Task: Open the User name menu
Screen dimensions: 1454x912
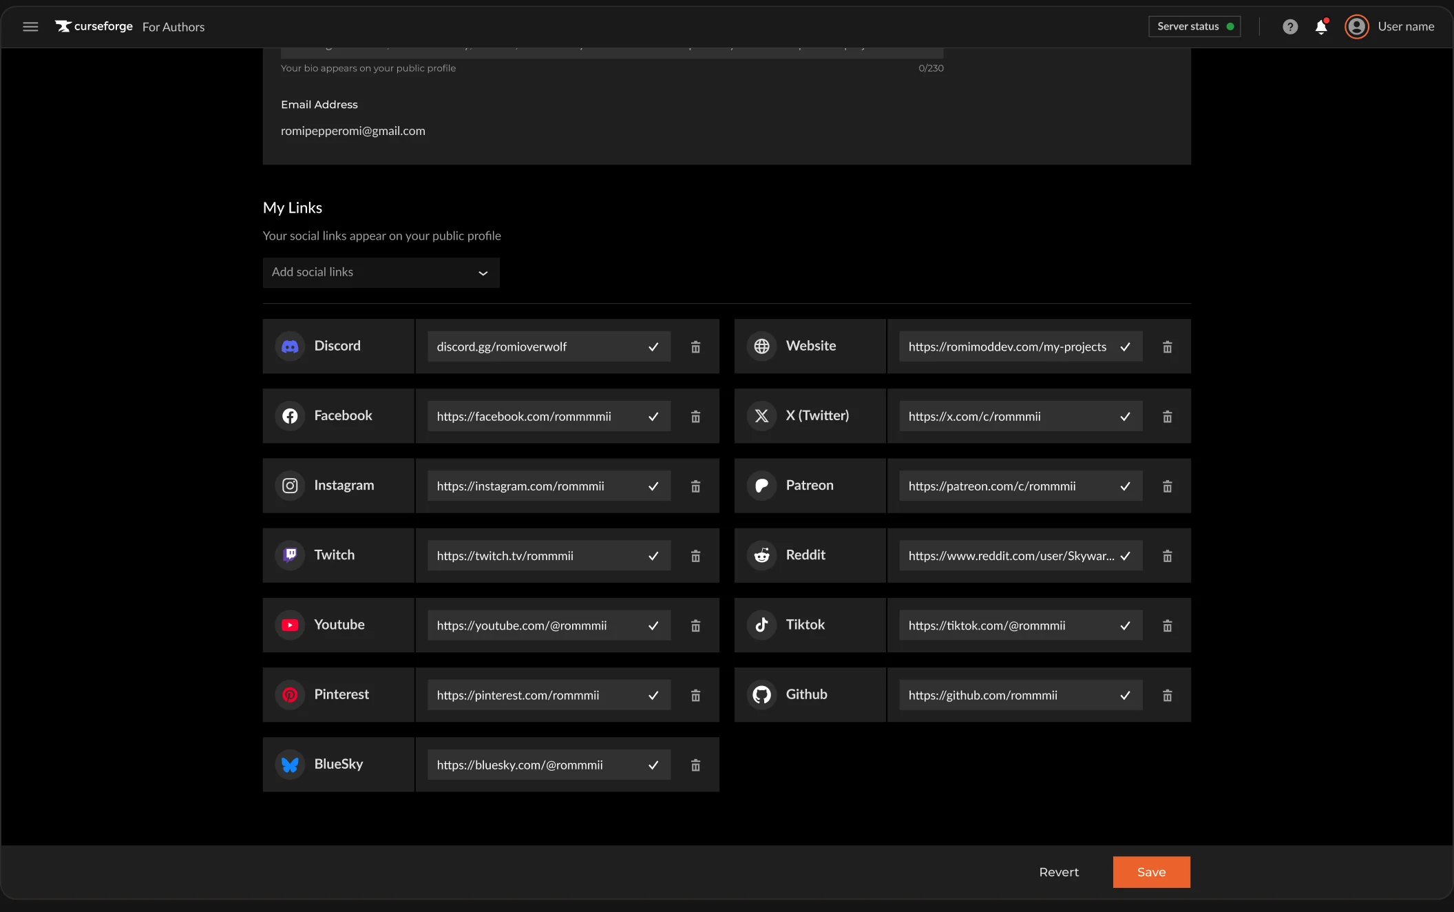Action: [x=1406, y=26]
